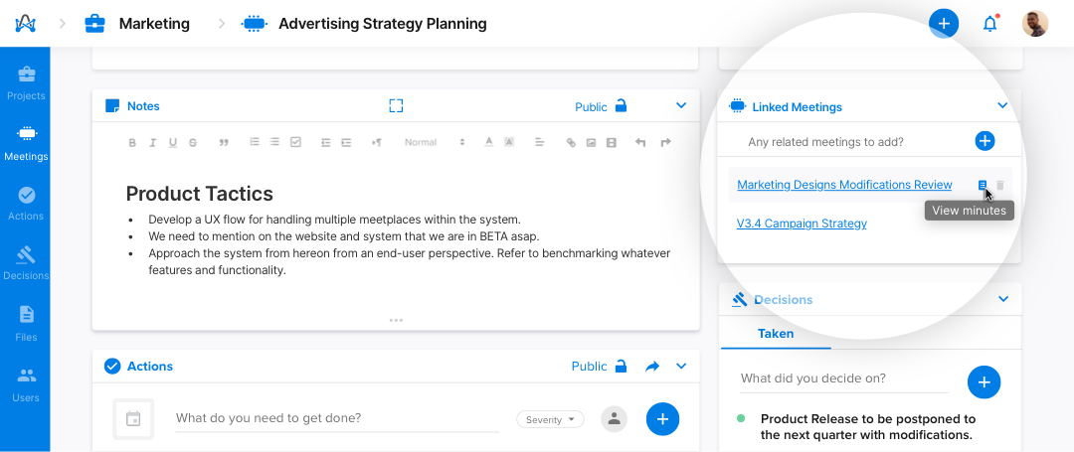Collapse the Actions panel chevron
1074x452 pixels.
click(x=681, y=366)
